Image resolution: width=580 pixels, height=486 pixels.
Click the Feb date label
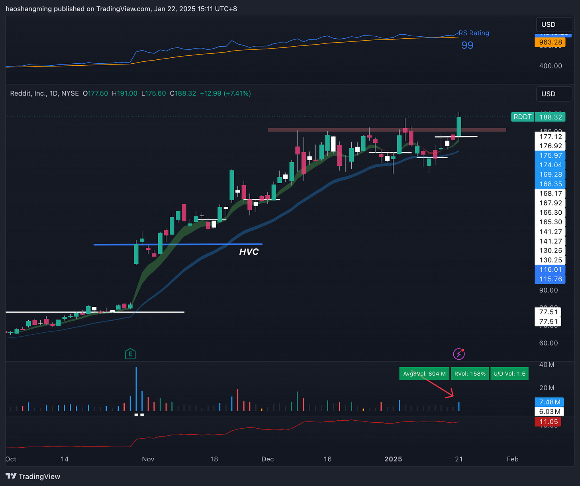[x=513, y=459]
